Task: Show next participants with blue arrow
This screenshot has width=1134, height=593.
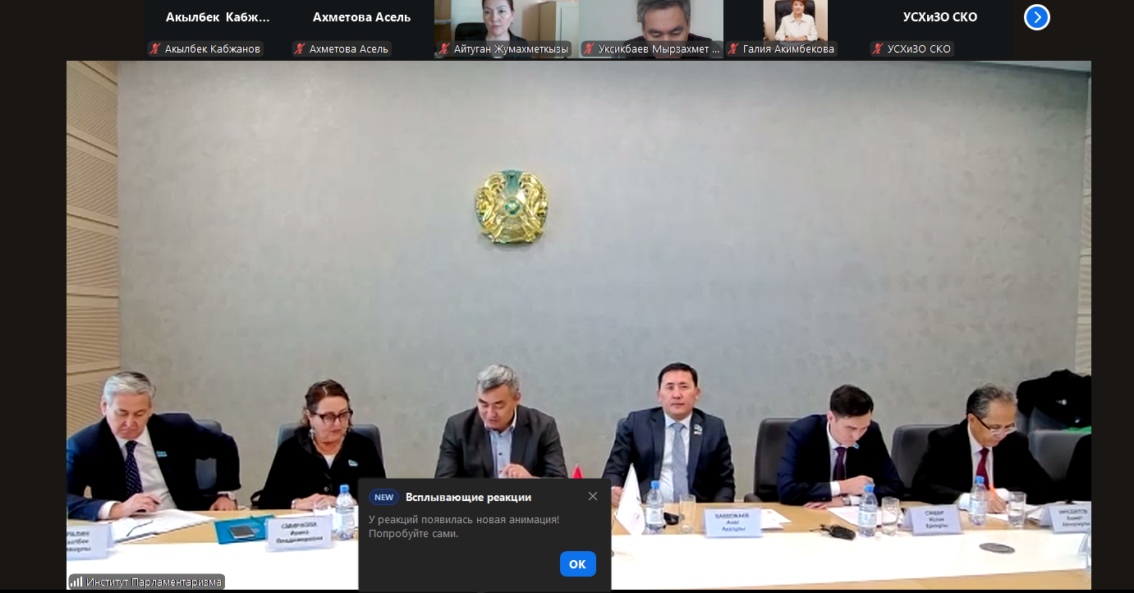Action: [1036, 17]
